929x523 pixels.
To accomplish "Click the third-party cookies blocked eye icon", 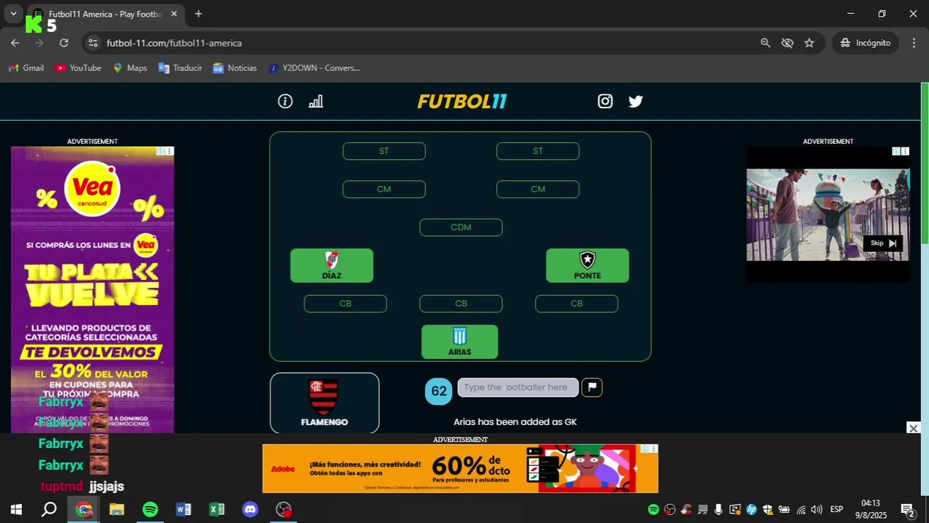I will pyautogui.click(x=787, y=43).
